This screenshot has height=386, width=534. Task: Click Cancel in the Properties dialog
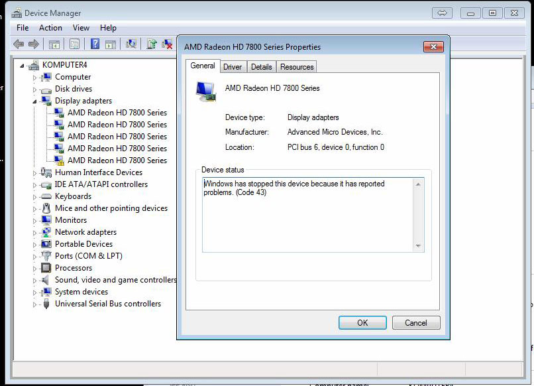pos(416,322)
